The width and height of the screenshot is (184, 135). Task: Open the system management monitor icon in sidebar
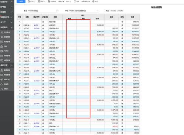(x=1, y=75)
